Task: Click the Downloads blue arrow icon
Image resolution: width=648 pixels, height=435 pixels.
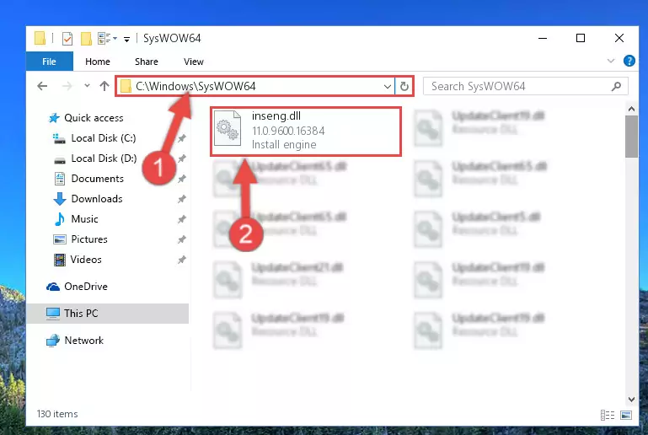Action: 60,199
